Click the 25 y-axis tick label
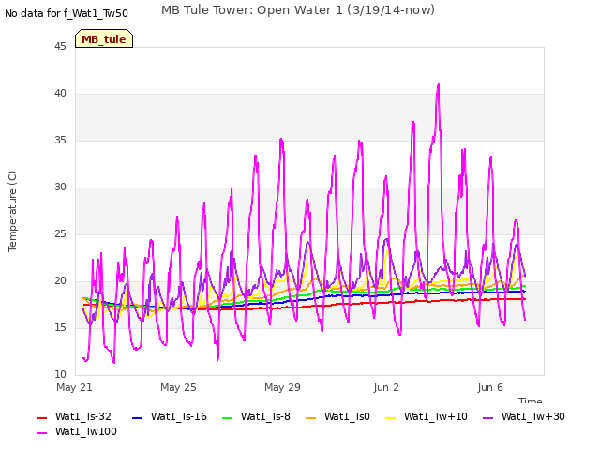Screen dimensions: 600x450 click(60, 234)
